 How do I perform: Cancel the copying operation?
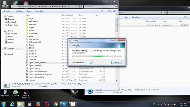pyautogui.click(x=116, y=62)
